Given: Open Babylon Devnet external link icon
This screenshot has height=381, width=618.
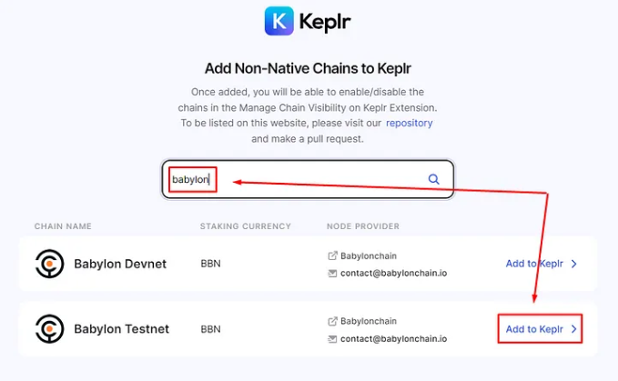Looking at the screenshot, I should [332, 256].
